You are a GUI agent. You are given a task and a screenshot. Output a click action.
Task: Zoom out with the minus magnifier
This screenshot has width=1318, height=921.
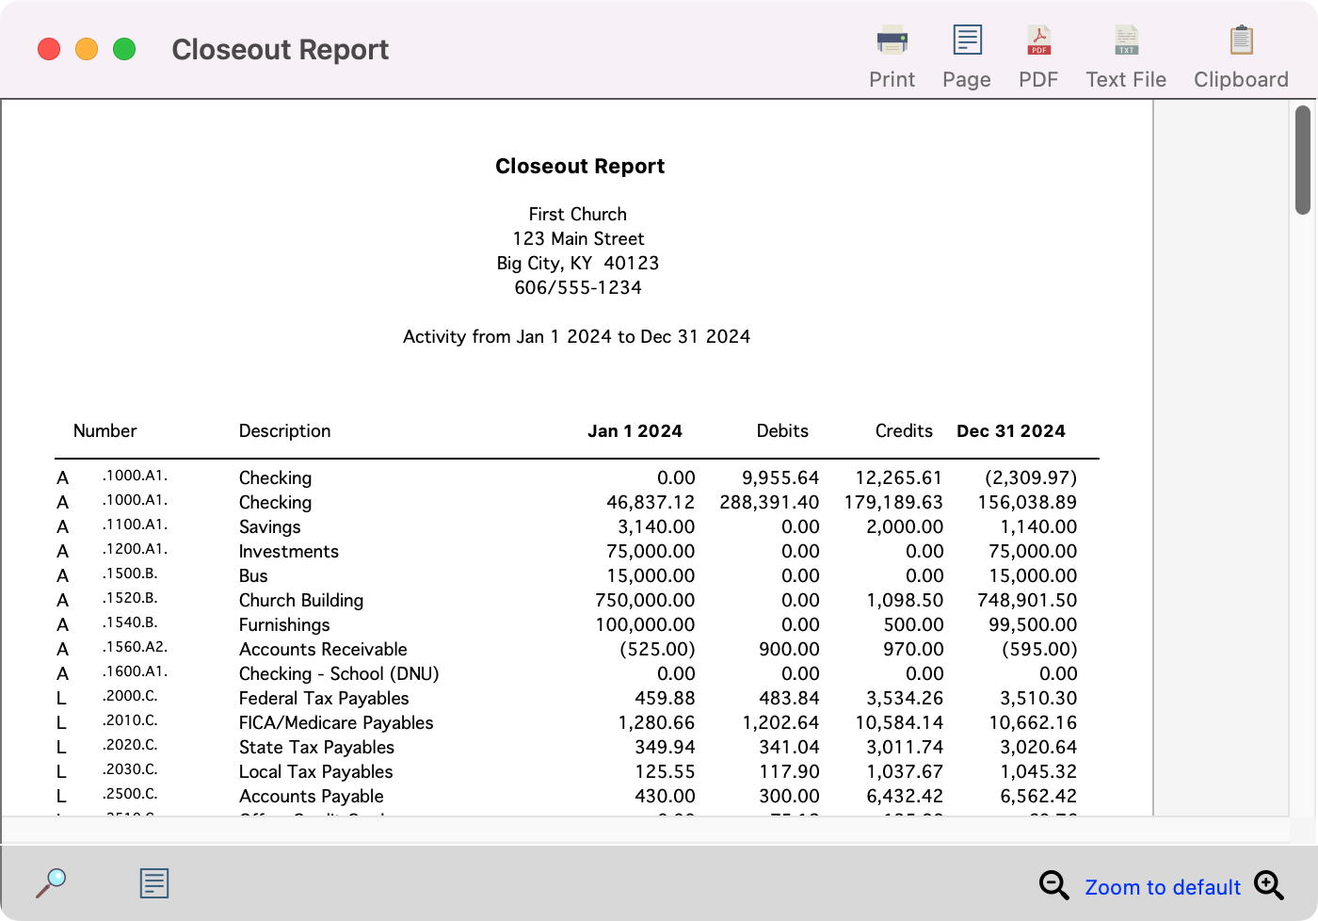1053,885
